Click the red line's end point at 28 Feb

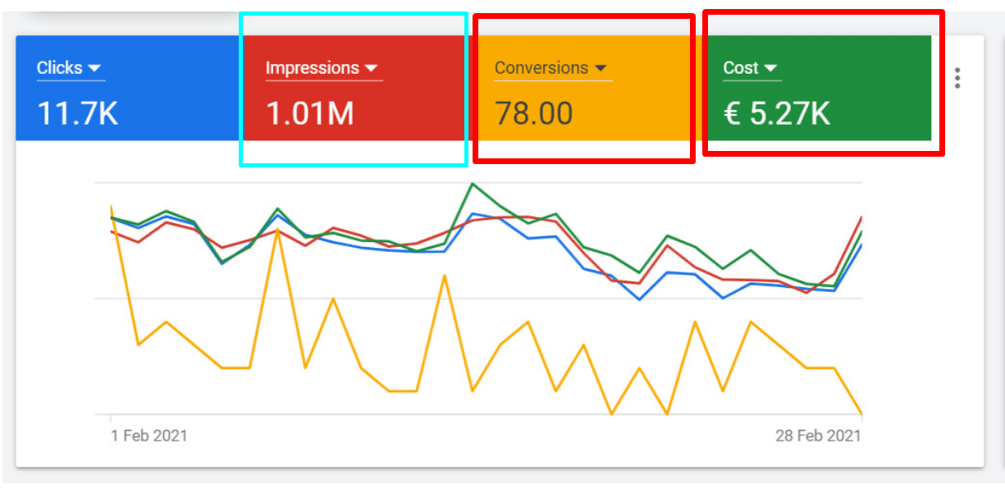click(861, 217)
